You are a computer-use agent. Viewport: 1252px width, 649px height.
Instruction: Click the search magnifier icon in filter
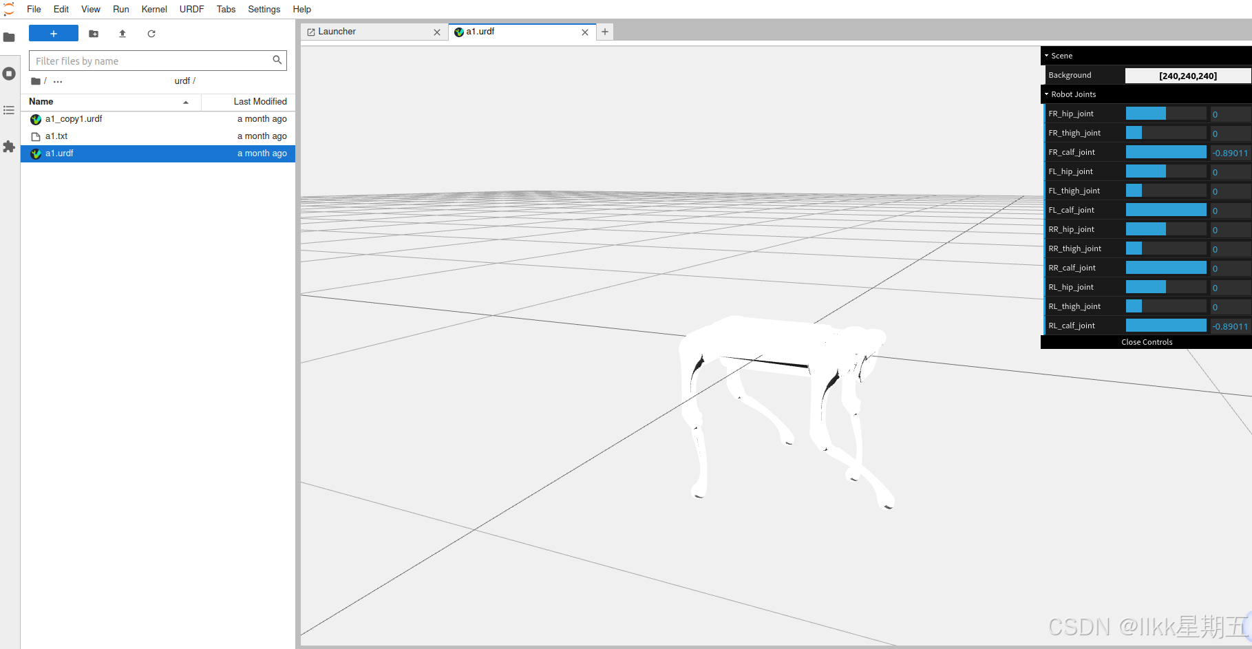pyautogui.click(x=277, y=61)
